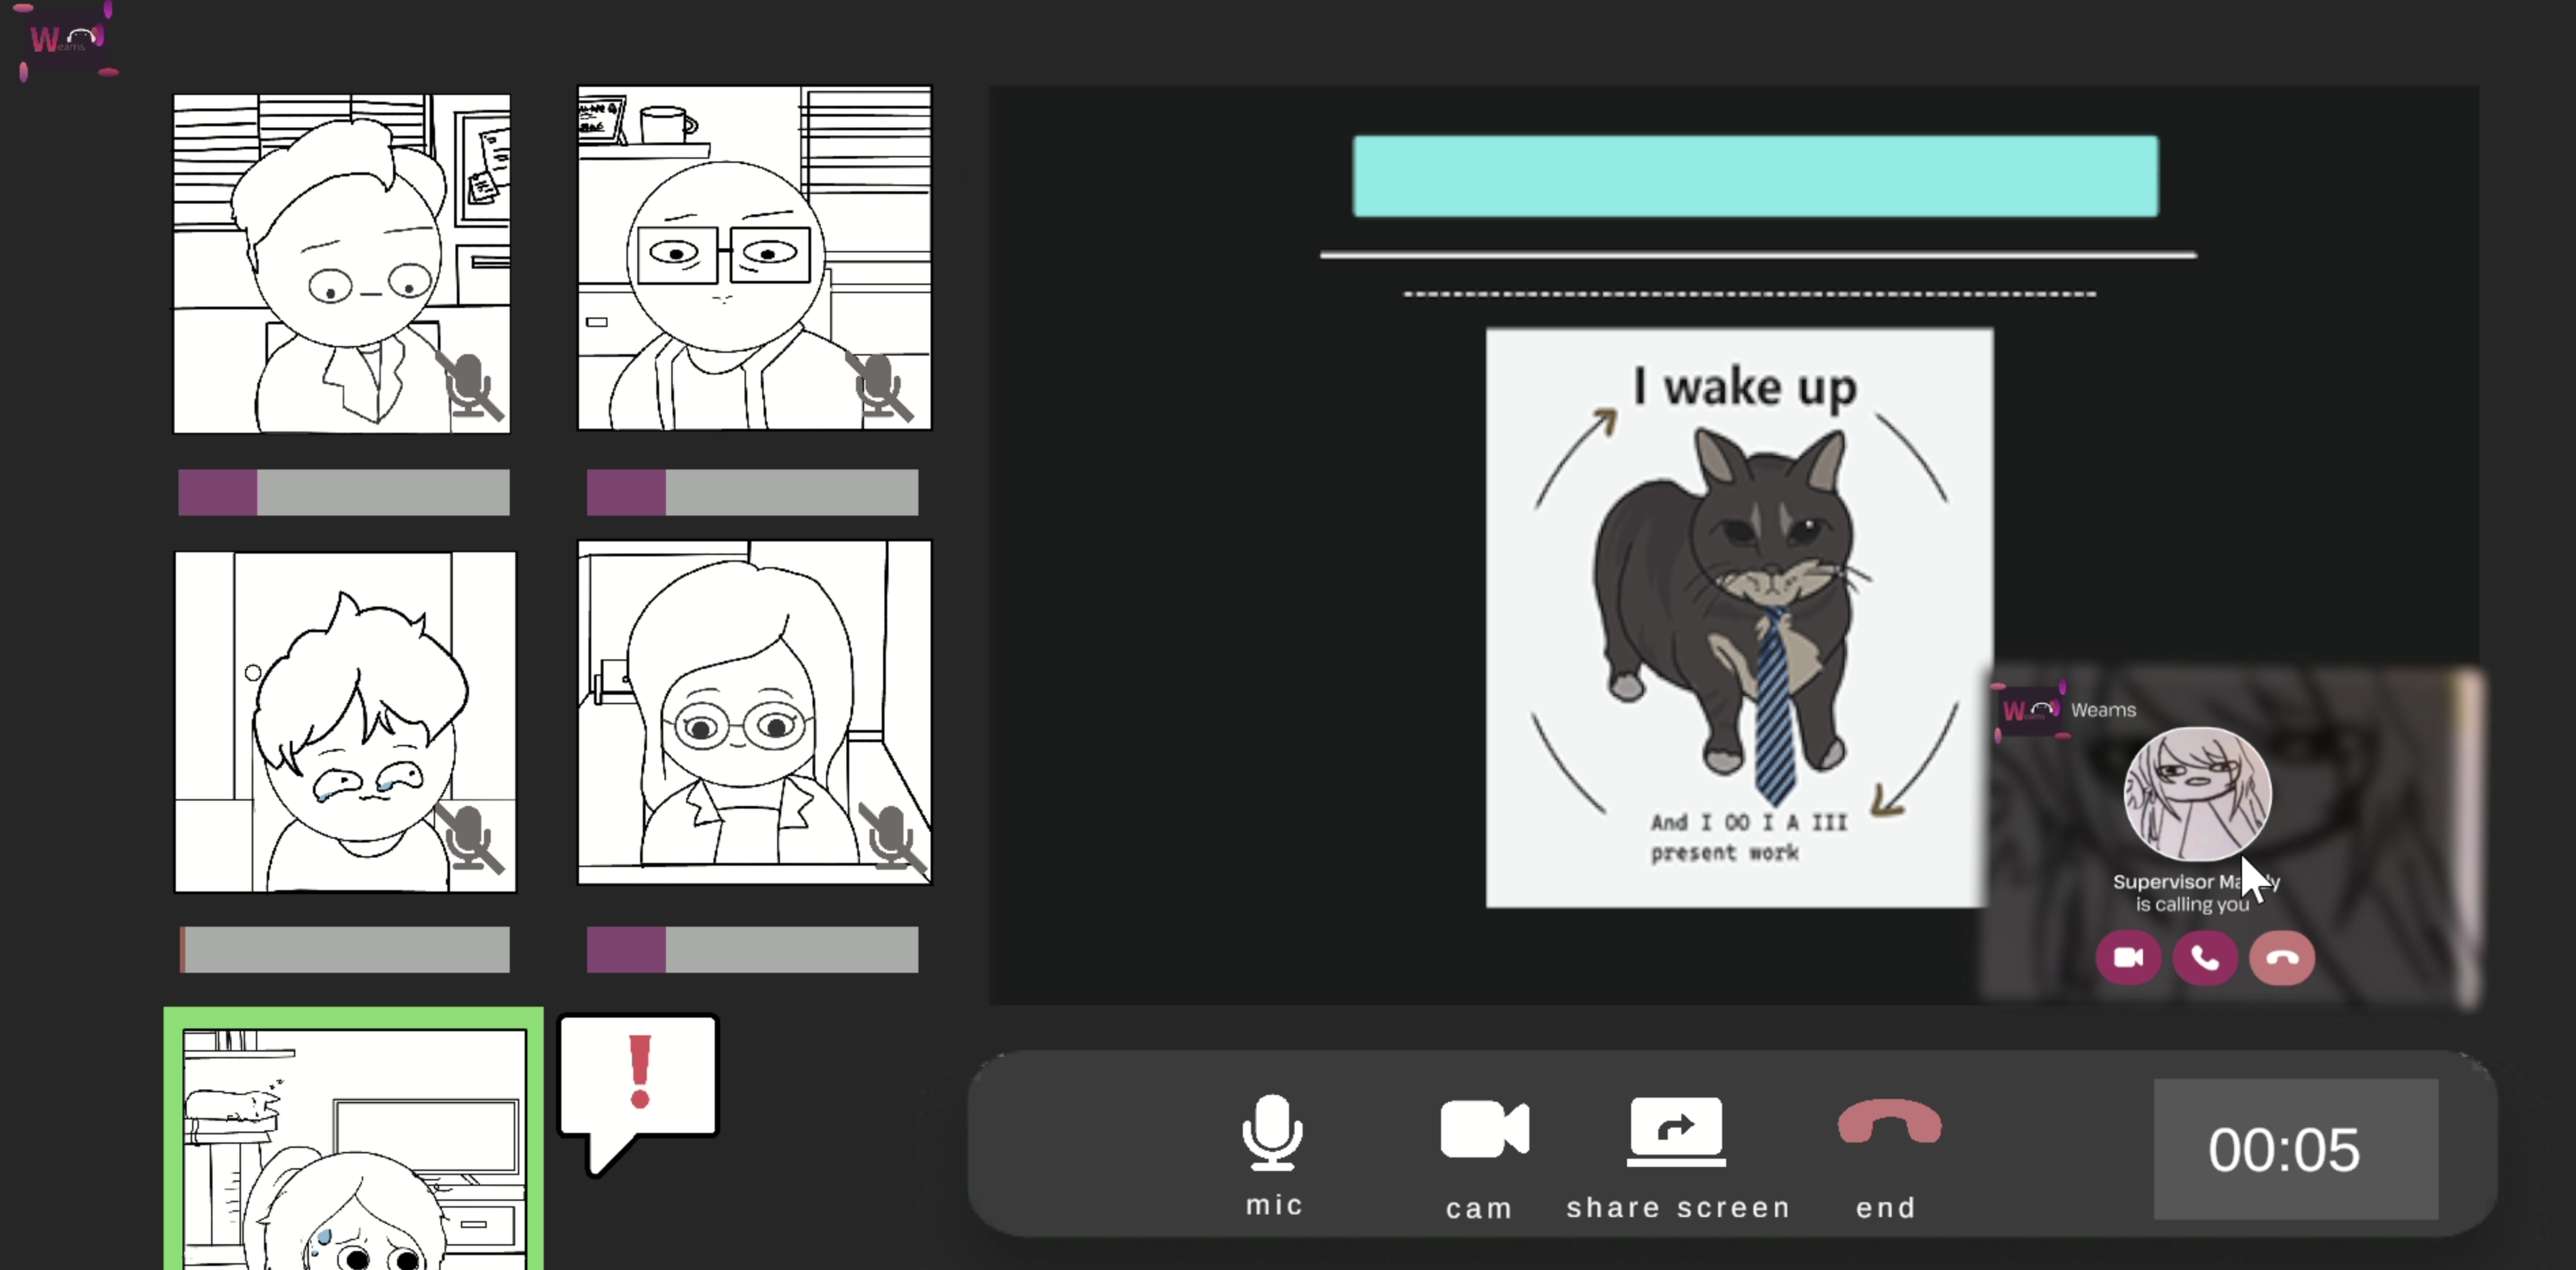Click progress bar under square-glasses man
The width and height of the screenshot is (2576, 1270).
(752, 493)
